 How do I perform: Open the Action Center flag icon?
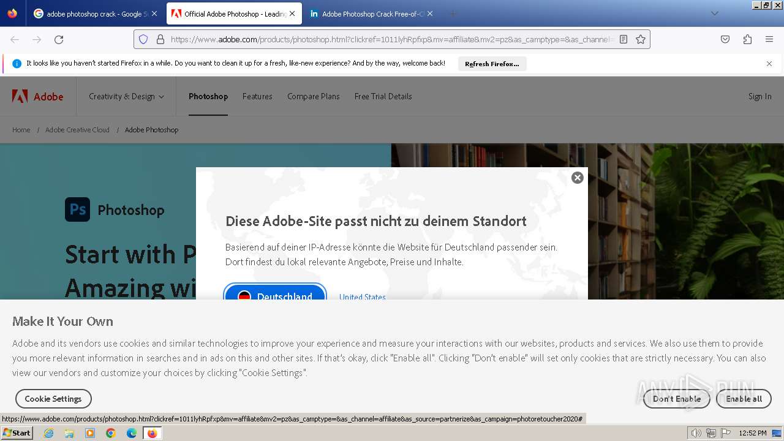(x=725, y=433)
